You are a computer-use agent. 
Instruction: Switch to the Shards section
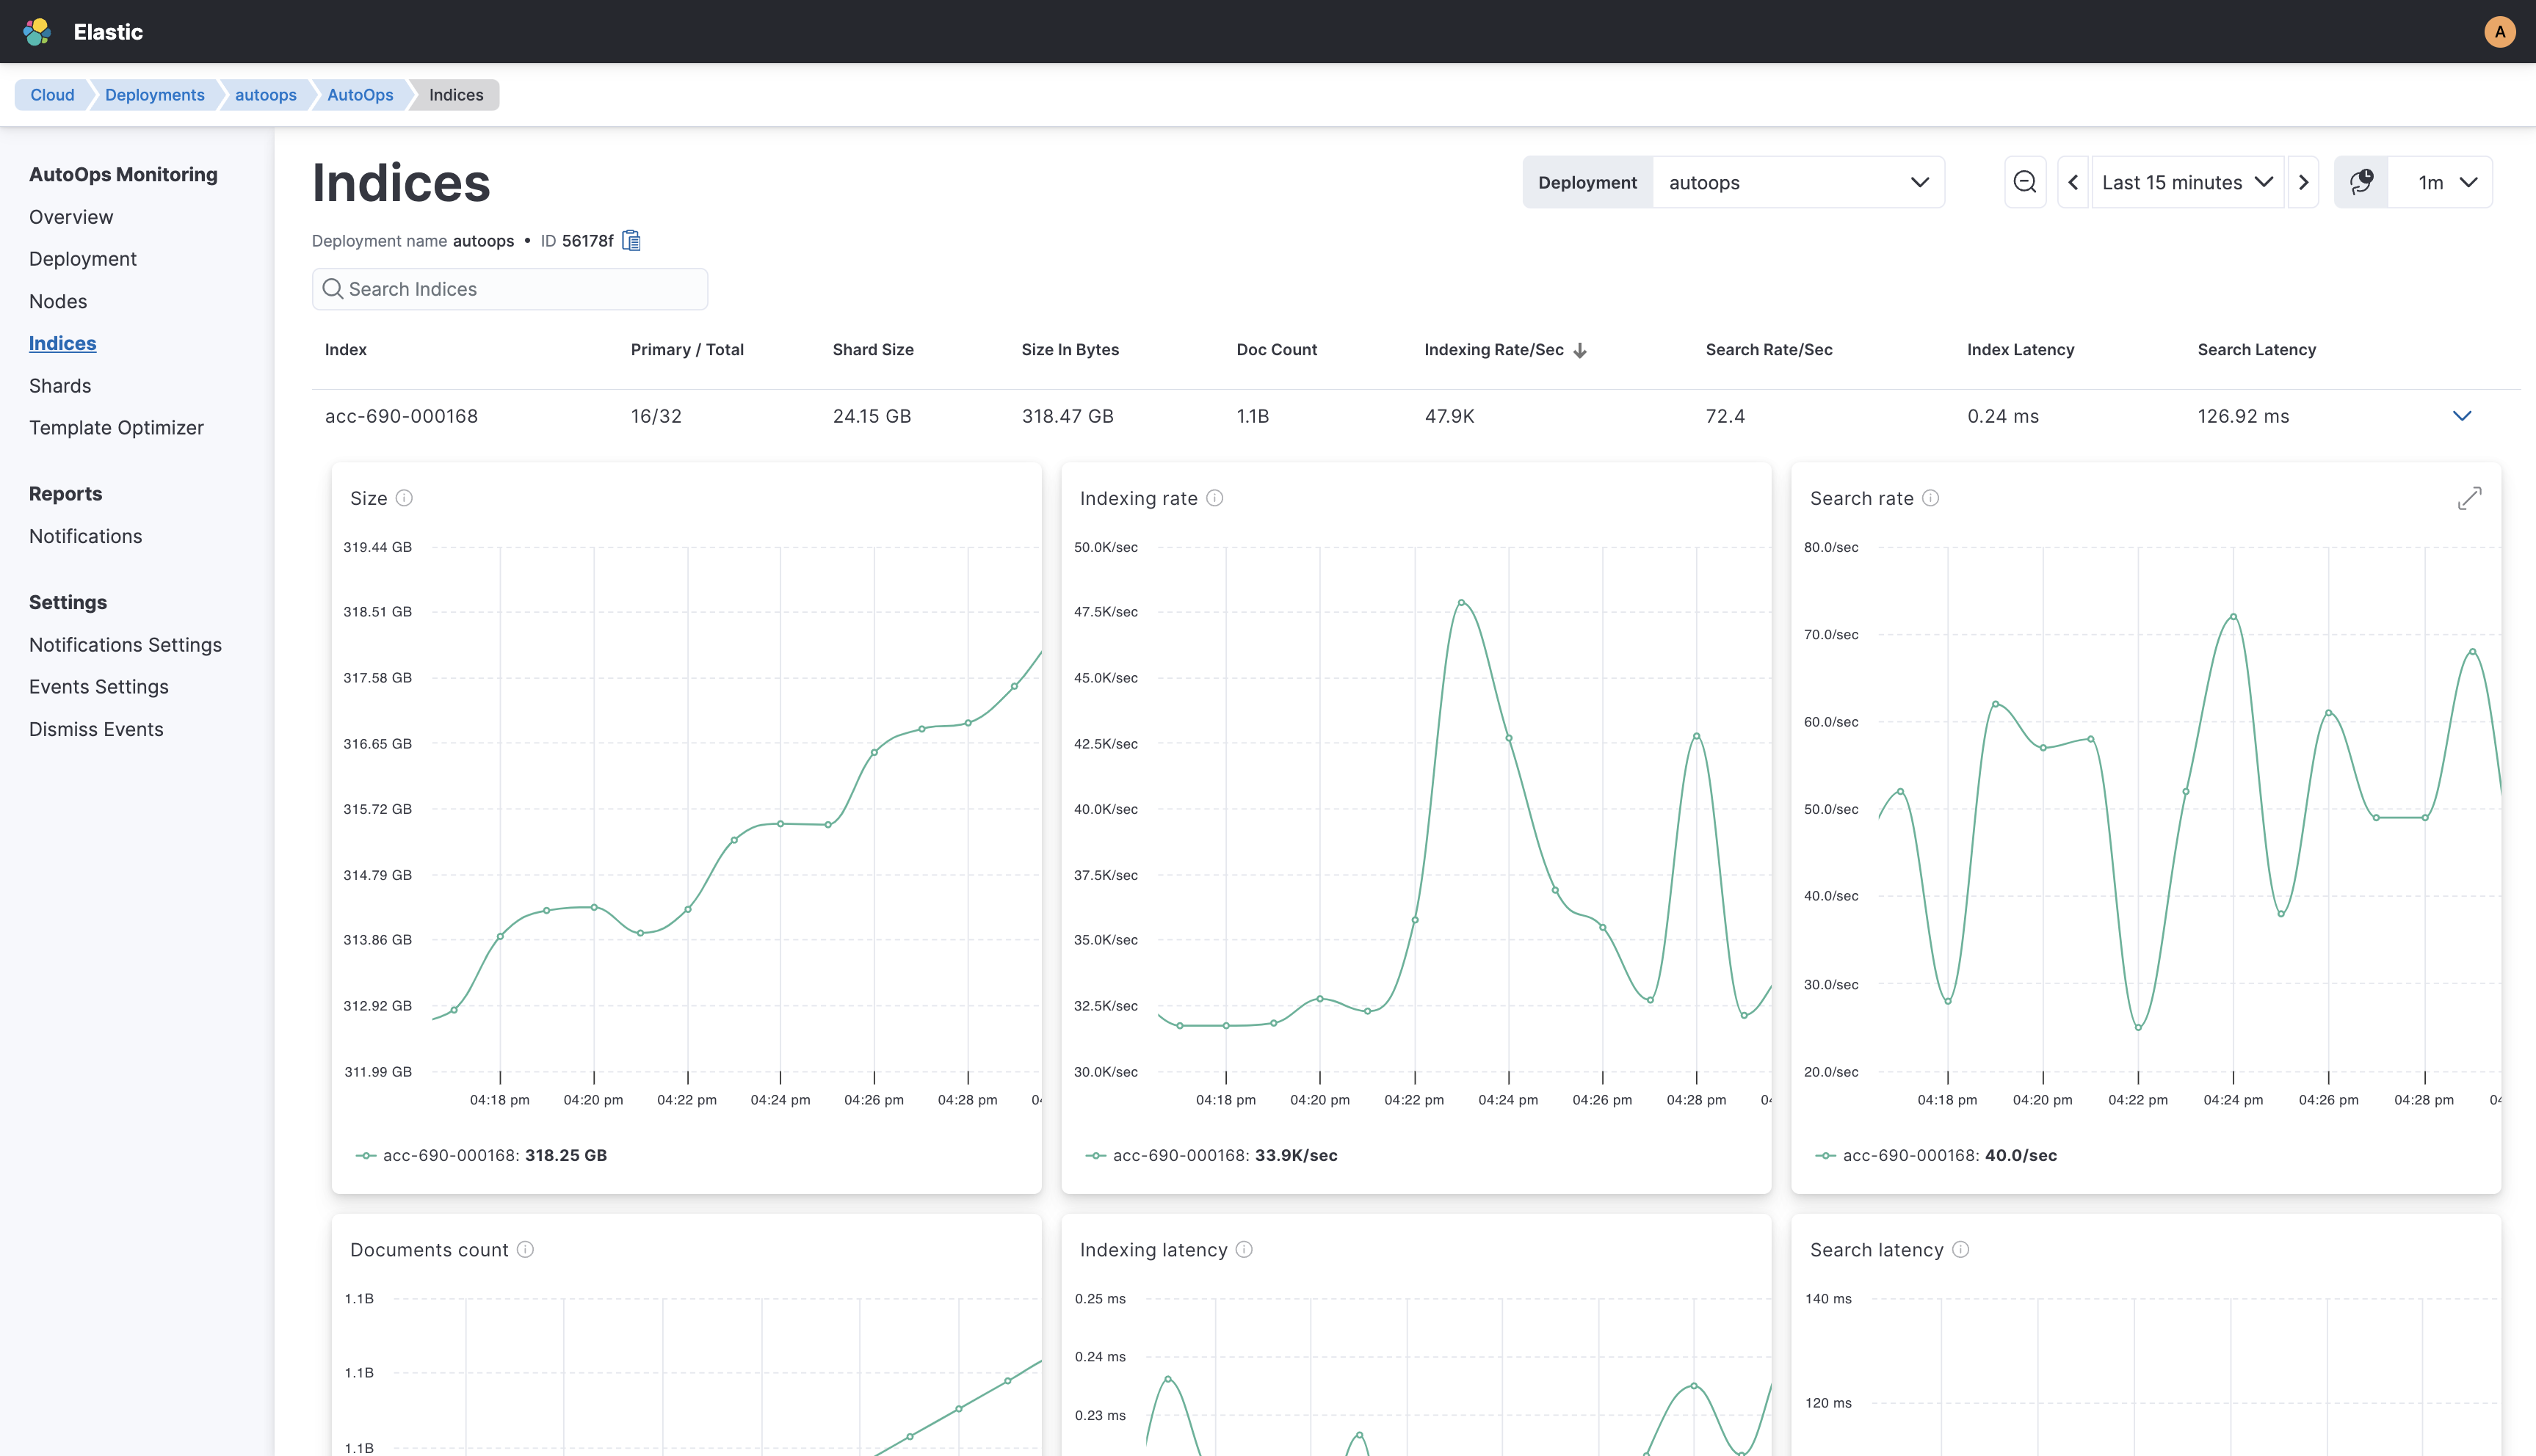(60, 385)
